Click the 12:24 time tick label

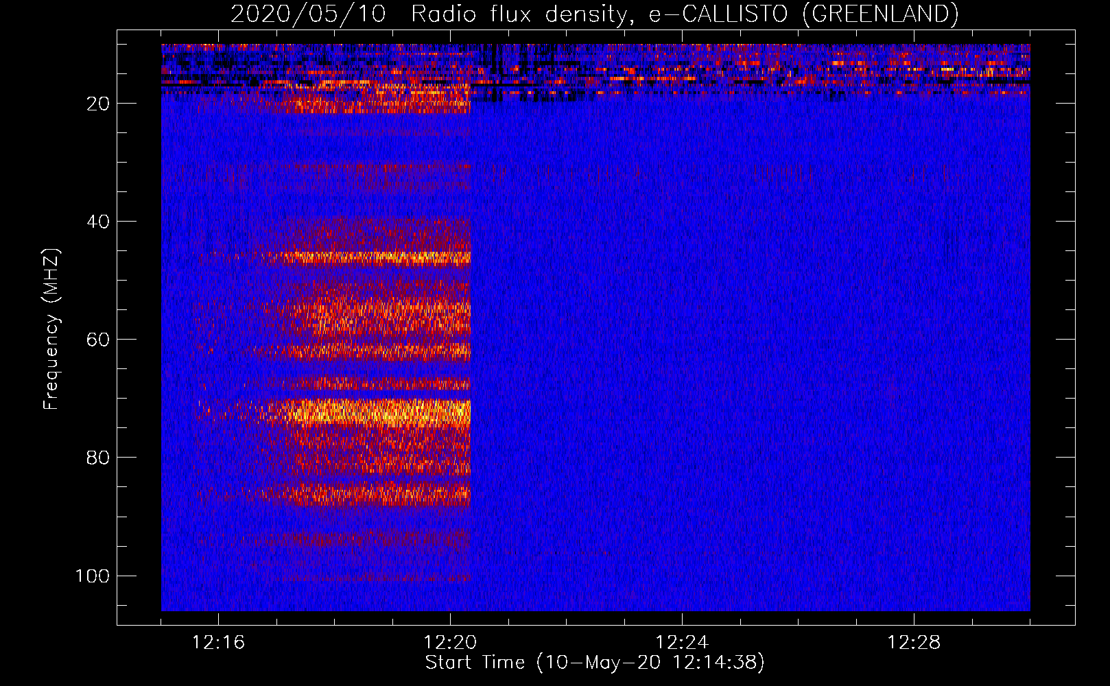682,643
